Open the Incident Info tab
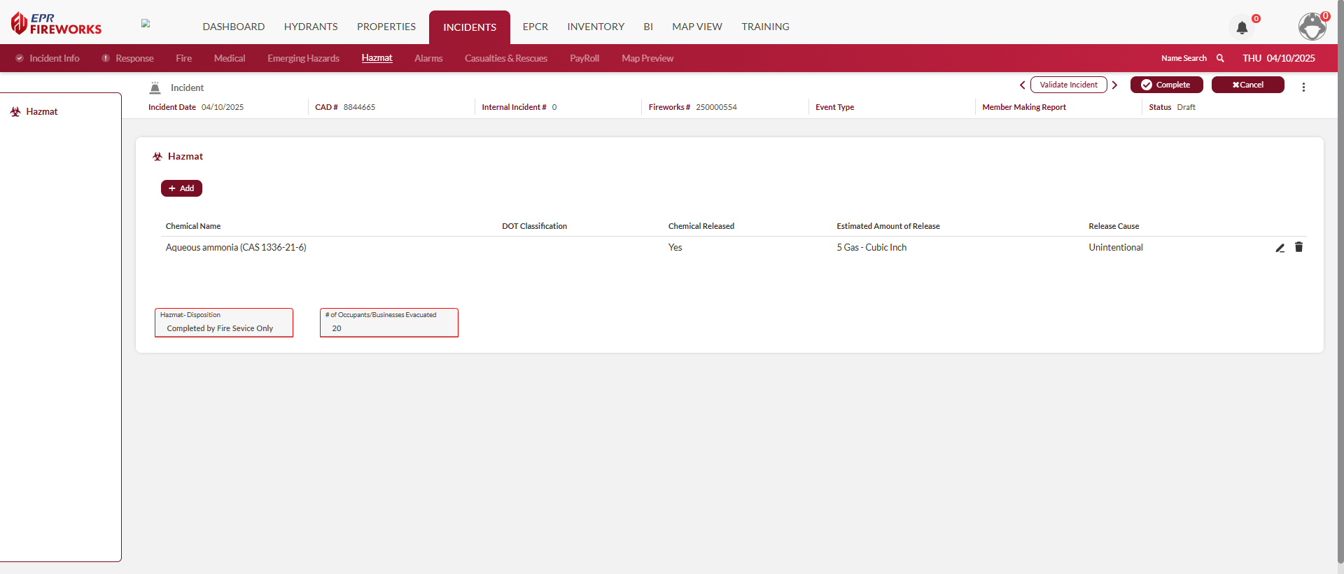 pos(54,59)
